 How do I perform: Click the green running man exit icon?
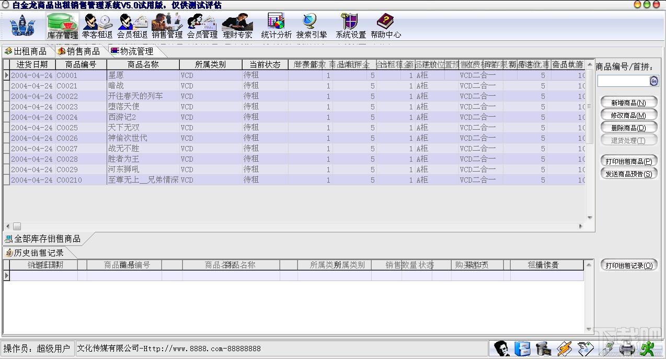tap(648, 348)
